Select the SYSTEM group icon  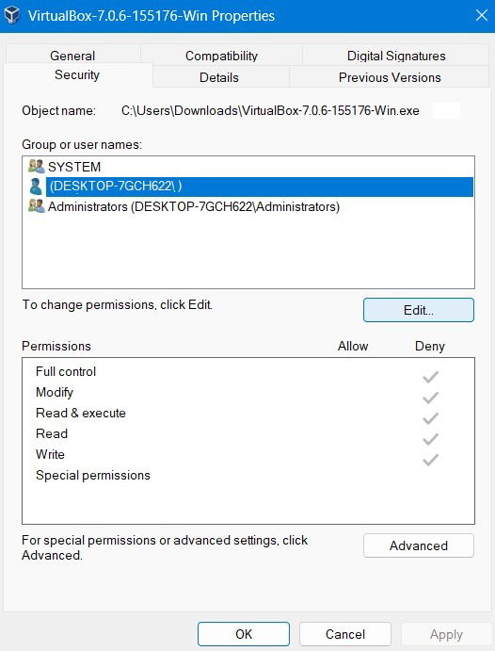(36, 166)
